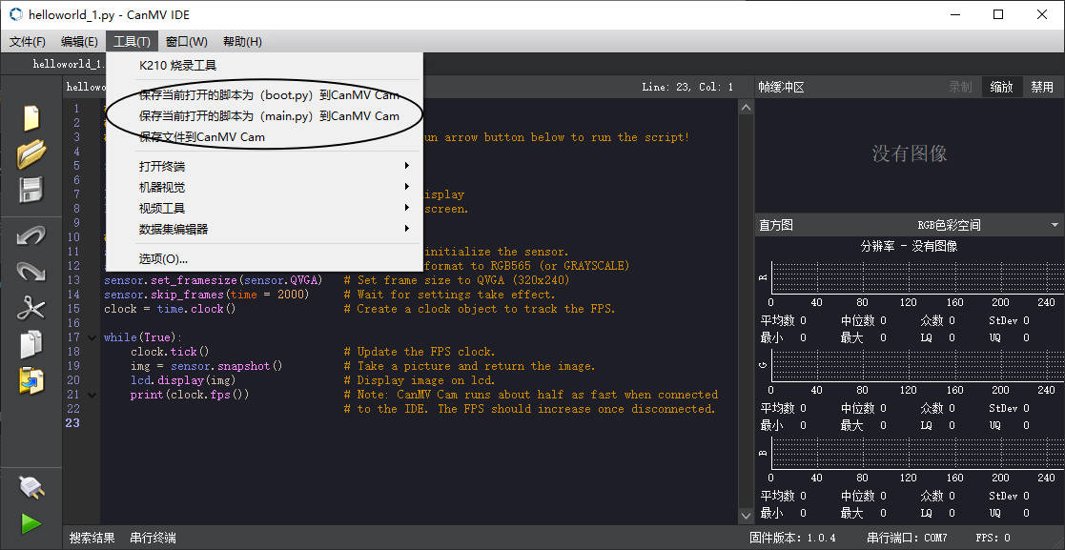Image resolution: width=1065 pixels, height=550 pixels.
Task: Click the editor scrollbar down arrow
Action: click(x=745, y=516)
